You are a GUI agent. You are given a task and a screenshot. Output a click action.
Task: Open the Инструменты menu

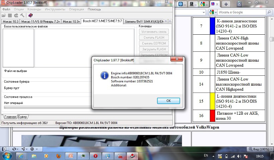(55, 9)
